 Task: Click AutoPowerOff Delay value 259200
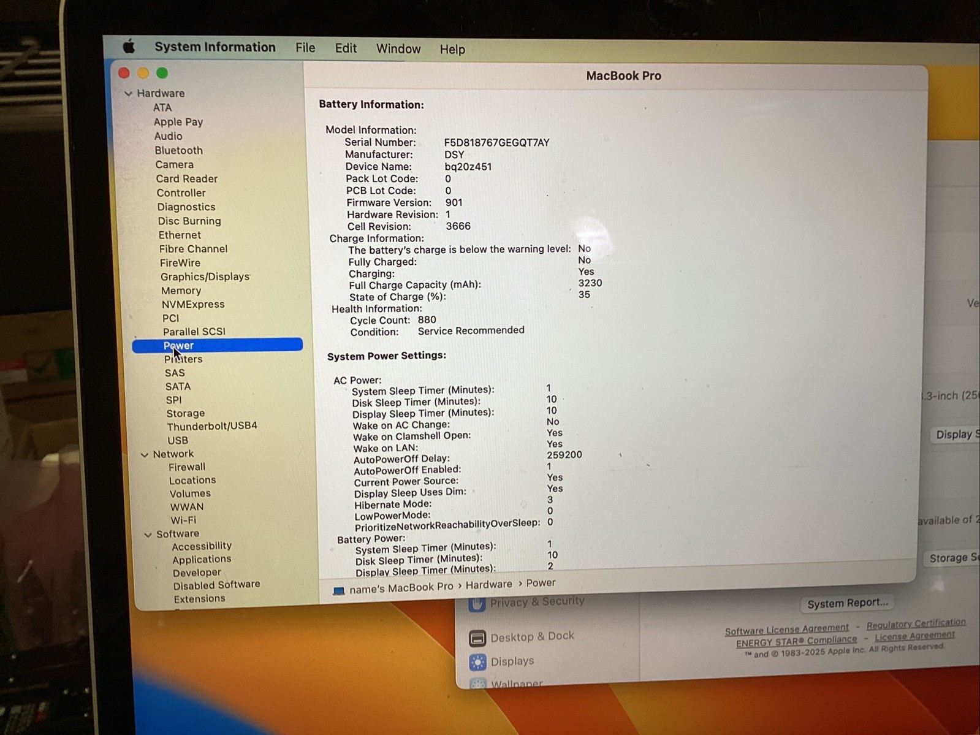[564, 455]
